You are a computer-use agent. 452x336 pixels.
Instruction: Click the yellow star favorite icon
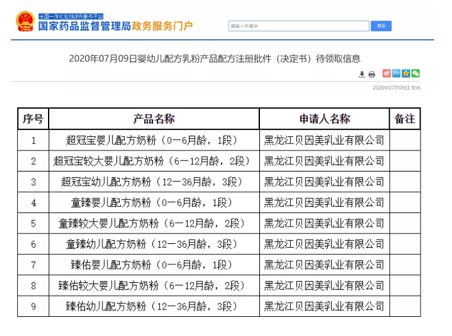(x=406, y=74)
